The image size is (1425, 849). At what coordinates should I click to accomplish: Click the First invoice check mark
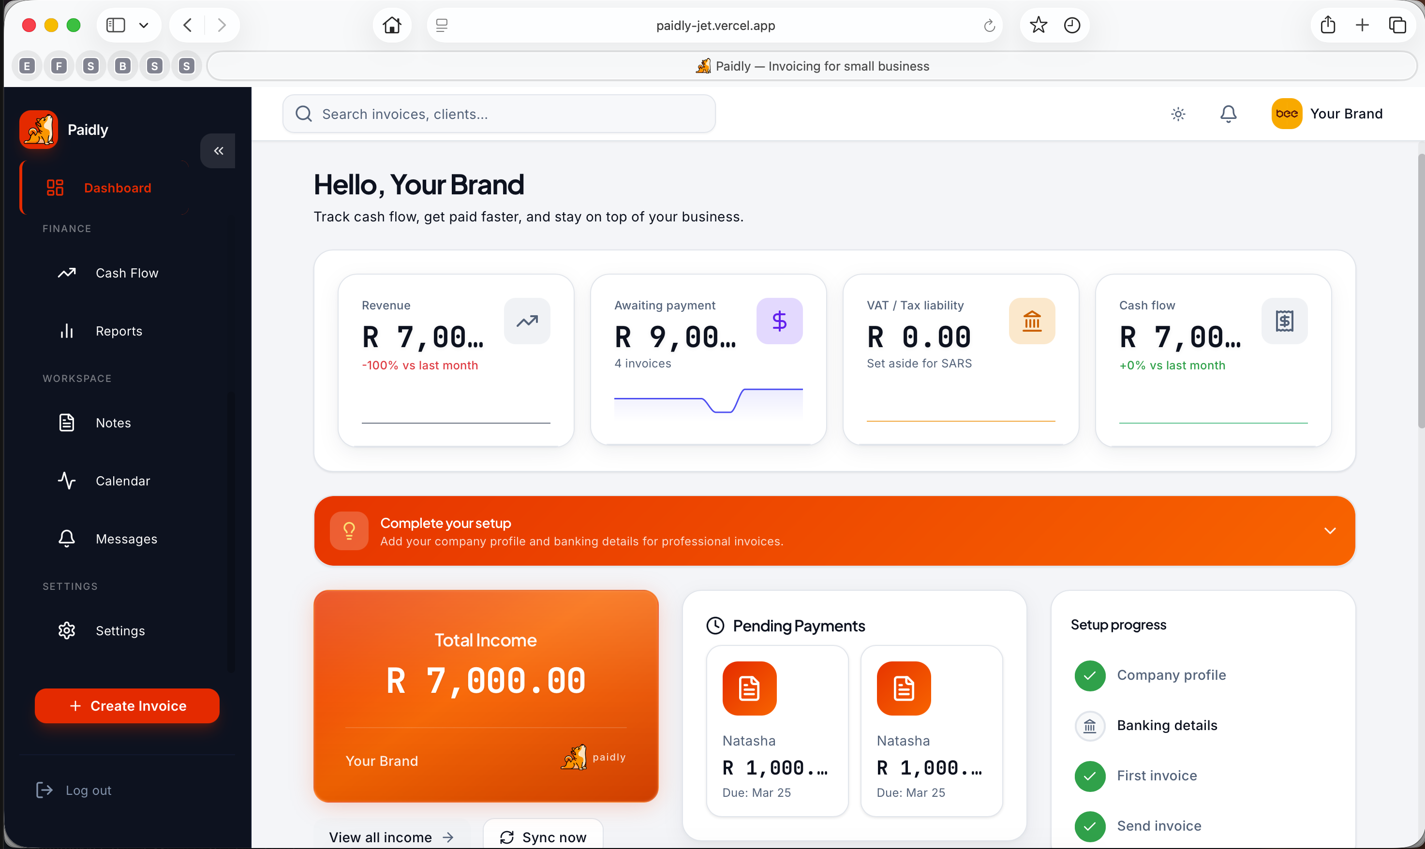1090,776
